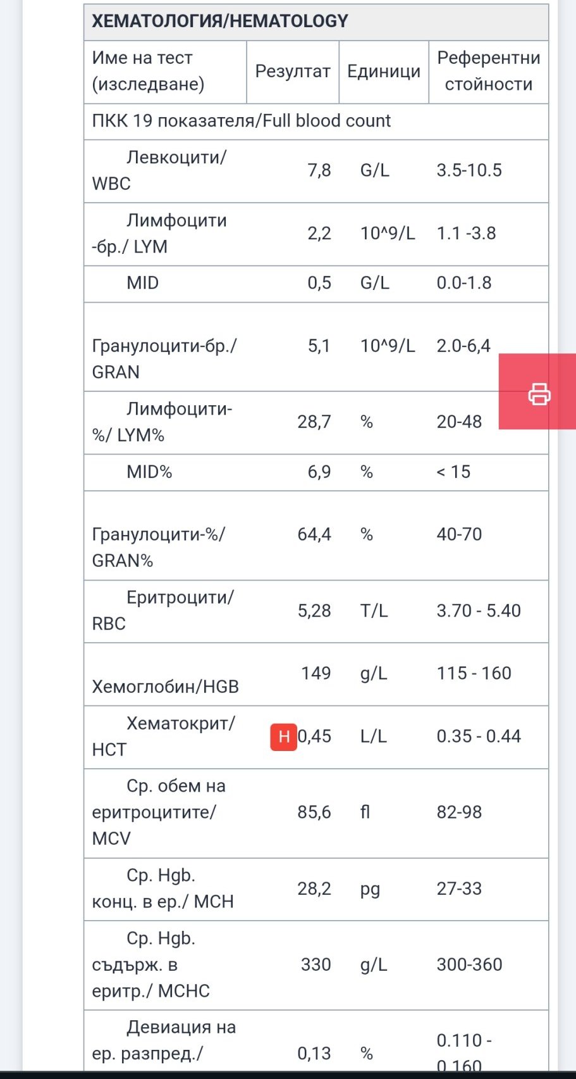
Task: Click the red print icon button
Action: [539, 393]
